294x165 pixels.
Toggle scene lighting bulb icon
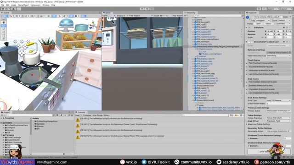54,16
